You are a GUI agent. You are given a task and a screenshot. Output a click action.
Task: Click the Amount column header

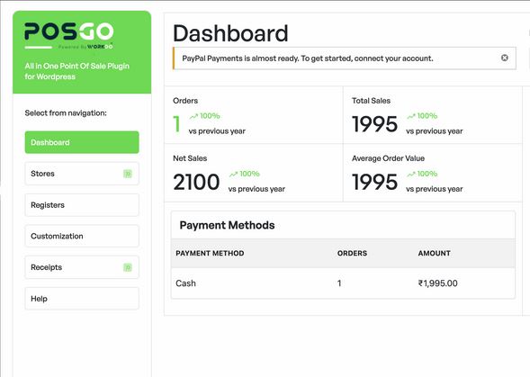[x=434, y=253]
